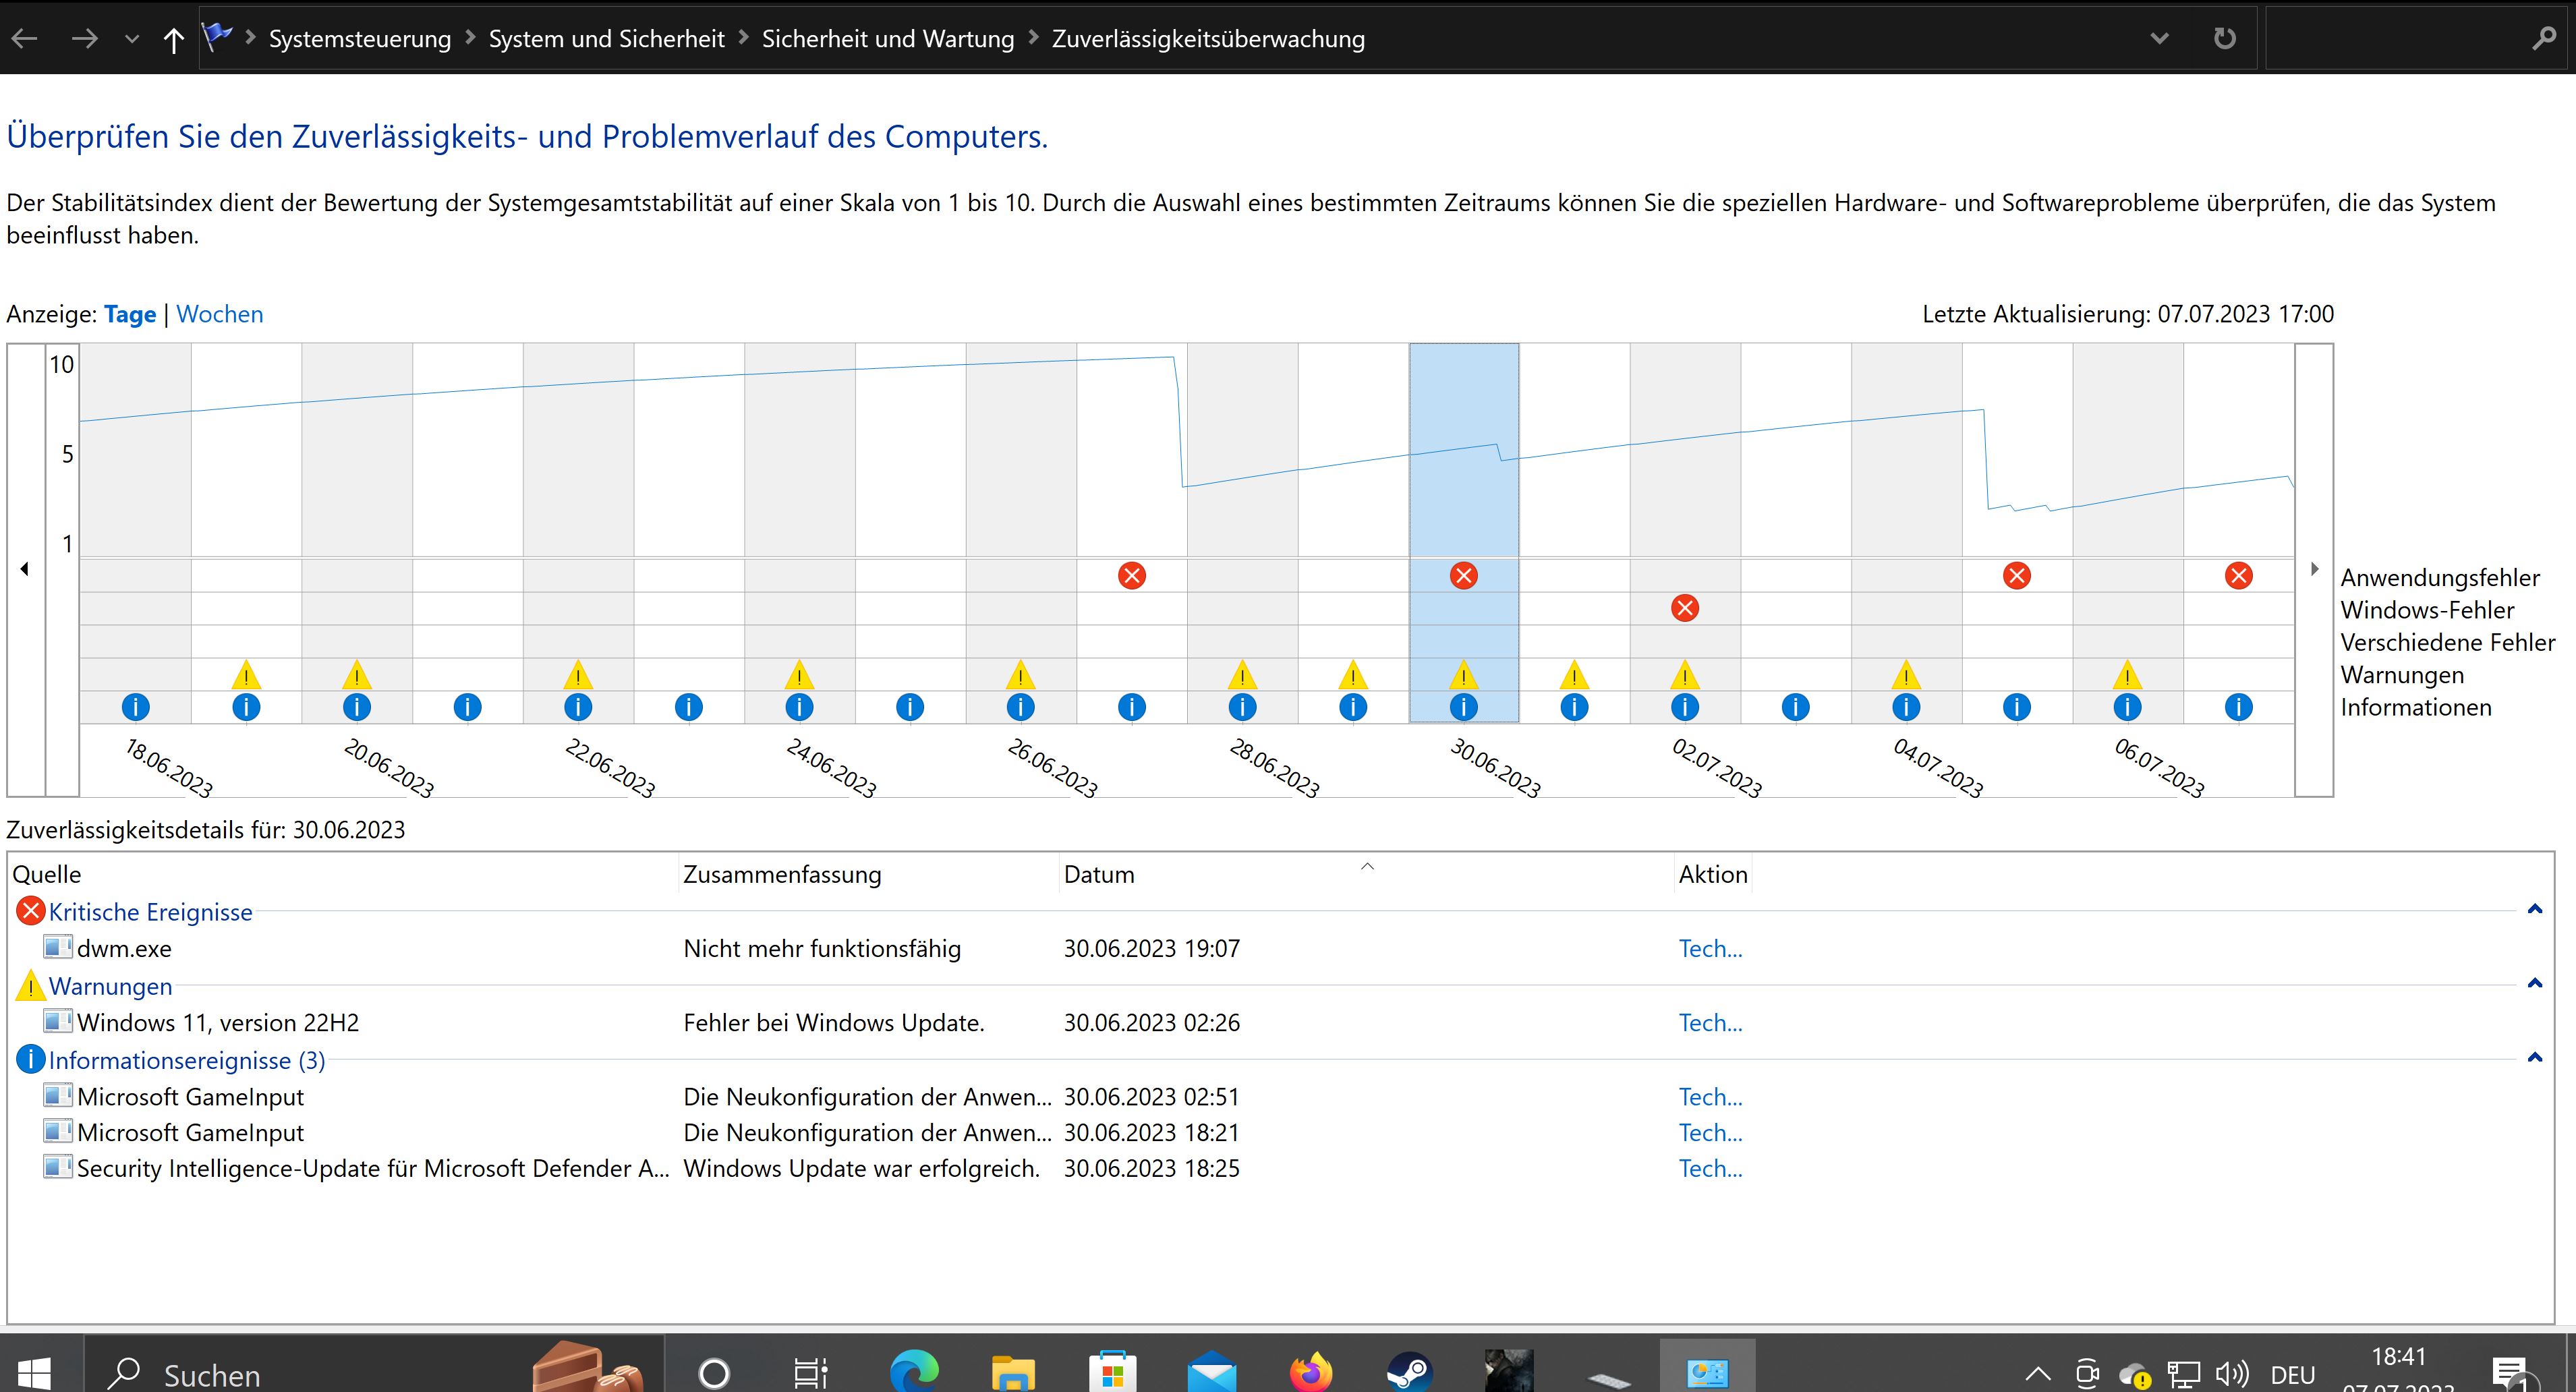Viewport: 2576px width, 1392px height.
Task: Click Sicherheit und Wartung breadcrumb
Action: pyautogui.click(x=887, y=39)
